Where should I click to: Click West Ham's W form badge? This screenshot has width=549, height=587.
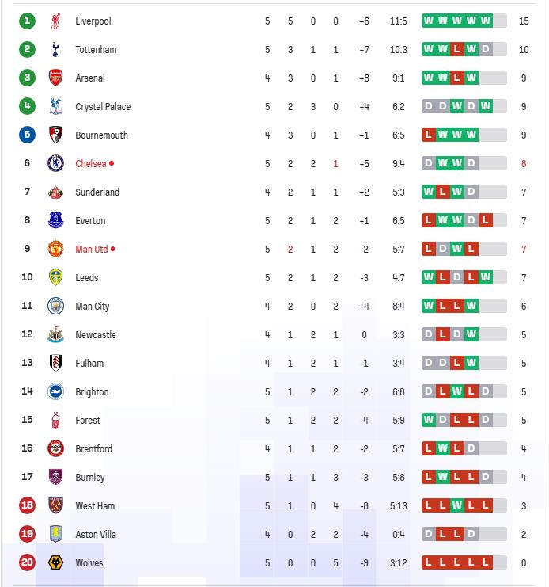tap(456, 505)
